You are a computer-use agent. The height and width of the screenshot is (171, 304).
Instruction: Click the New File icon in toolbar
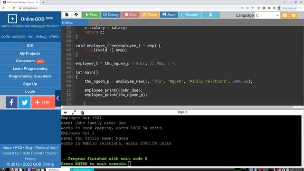[66, 15]
